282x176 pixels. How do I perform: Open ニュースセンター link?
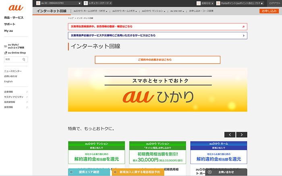point(13,71)
